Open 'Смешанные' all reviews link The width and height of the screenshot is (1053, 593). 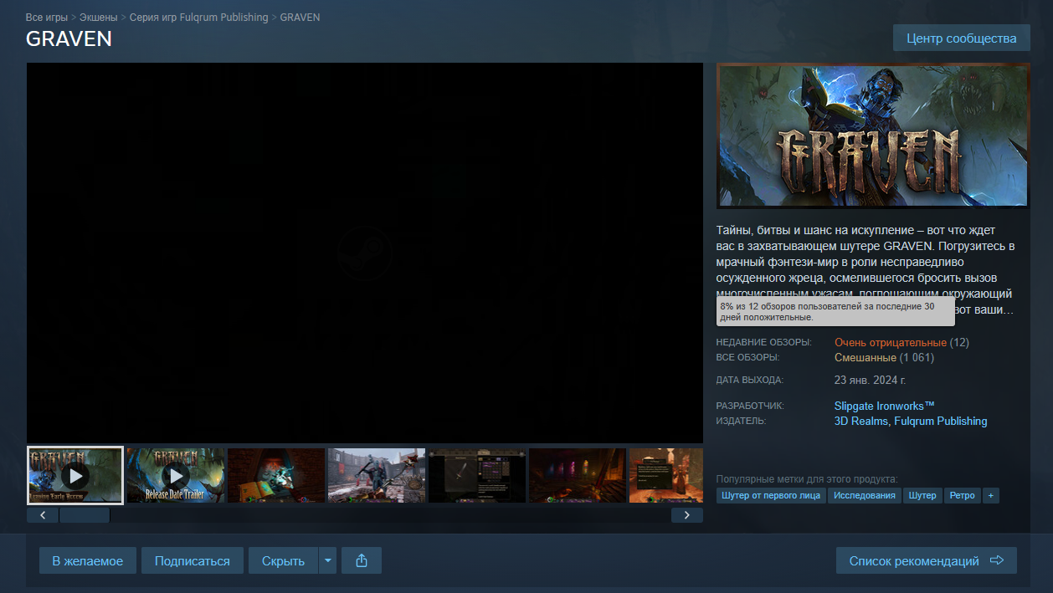coord(866,358)
